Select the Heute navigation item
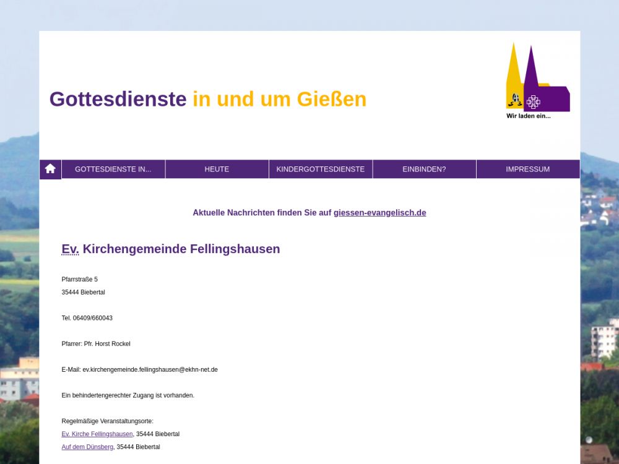 pyautogui.click(x=217, y=169)
